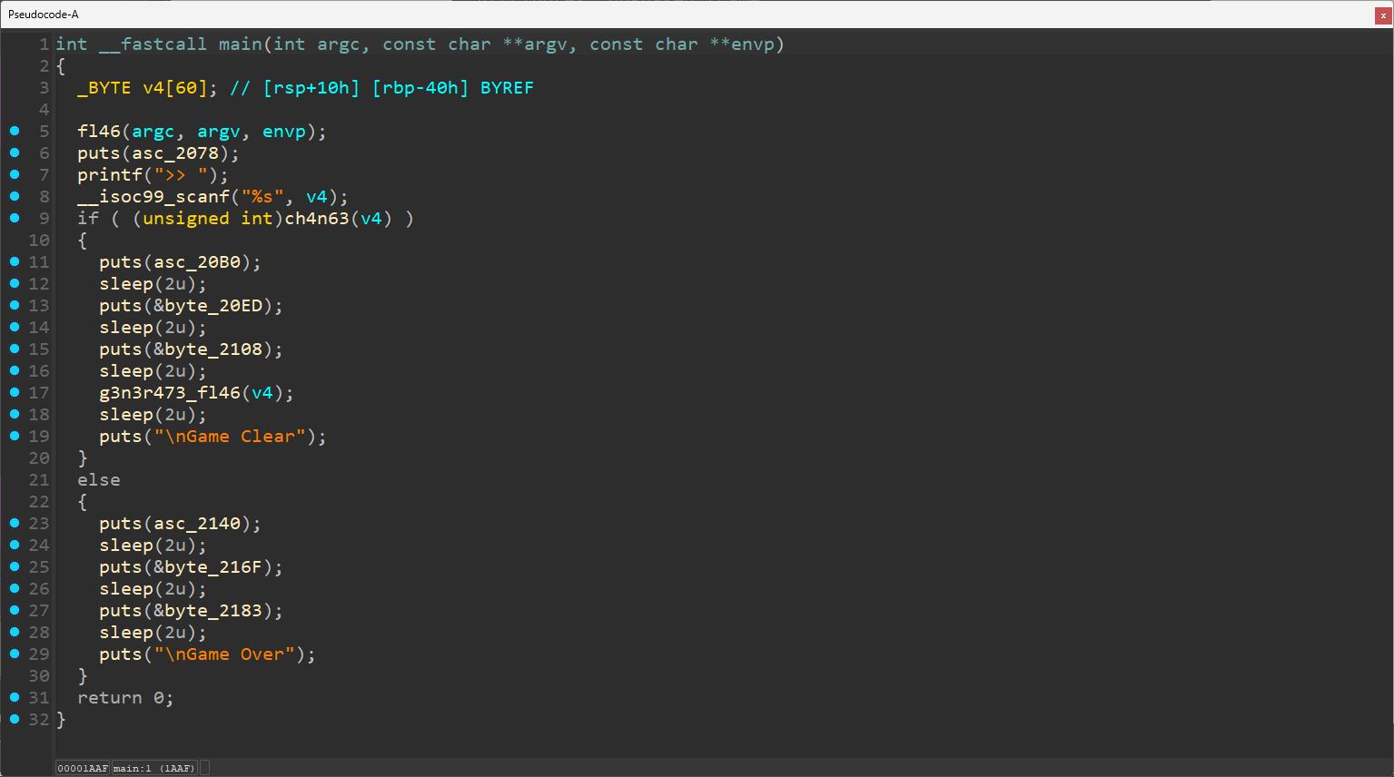Select g3n3r473_fl46 function call

coord(170,393)
